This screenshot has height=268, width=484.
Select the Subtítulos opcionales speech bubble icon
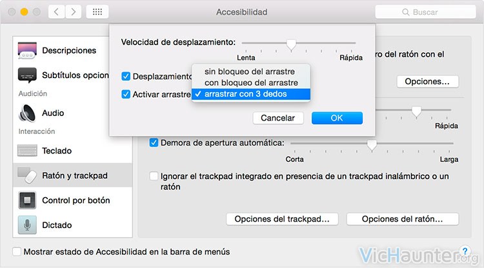click(x=27, y=75)
